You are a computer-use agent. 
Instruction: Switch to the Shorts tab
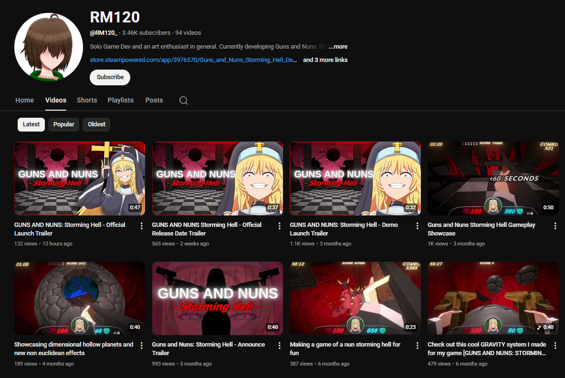87,101
